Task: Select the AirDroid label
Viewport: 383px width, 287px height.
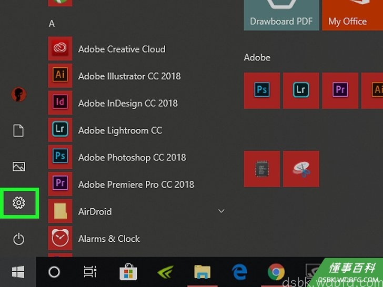Action: click(x=95, y=212)
